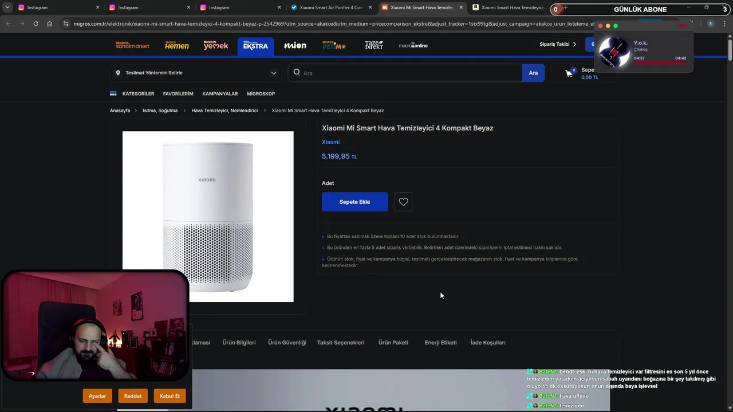Image resolution: width=733 pixels, height=412 pixels.
Task: Select the İade Koşulları tab
Action: click(488, 342)
